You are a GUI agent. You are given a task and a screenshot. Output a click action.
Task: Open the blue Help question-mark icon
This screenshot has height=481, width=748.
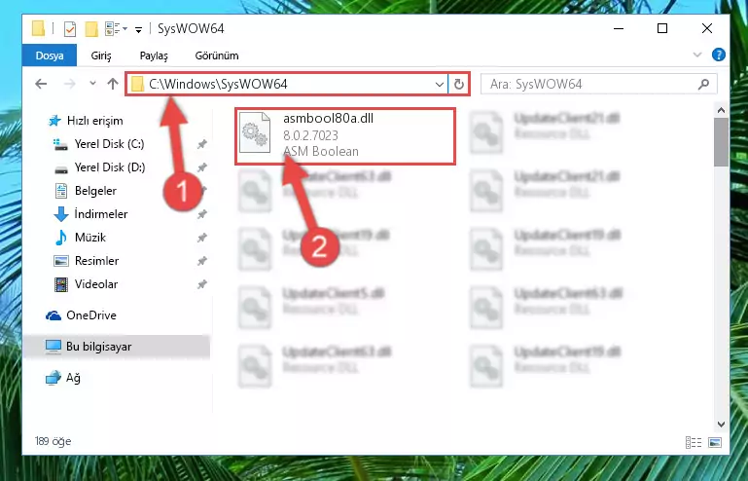pos(718,55)
